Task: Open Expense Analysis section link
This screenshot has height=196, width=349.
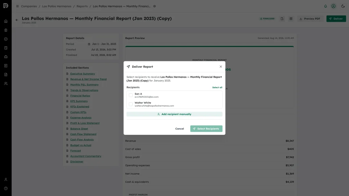Action: pos(81,117)
